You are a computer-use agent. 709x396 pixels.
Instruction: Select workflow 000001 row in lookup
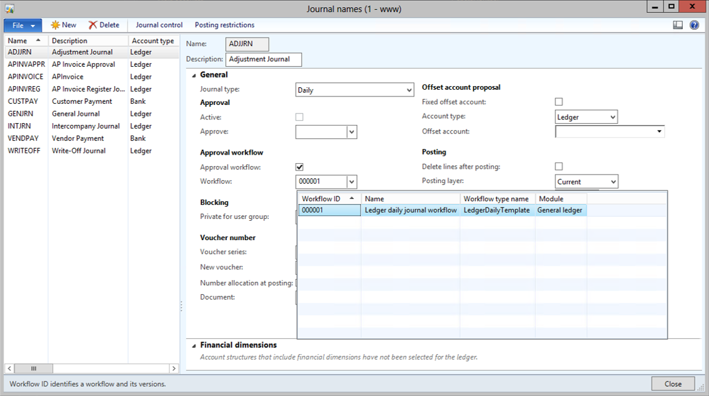pos(328,210)
